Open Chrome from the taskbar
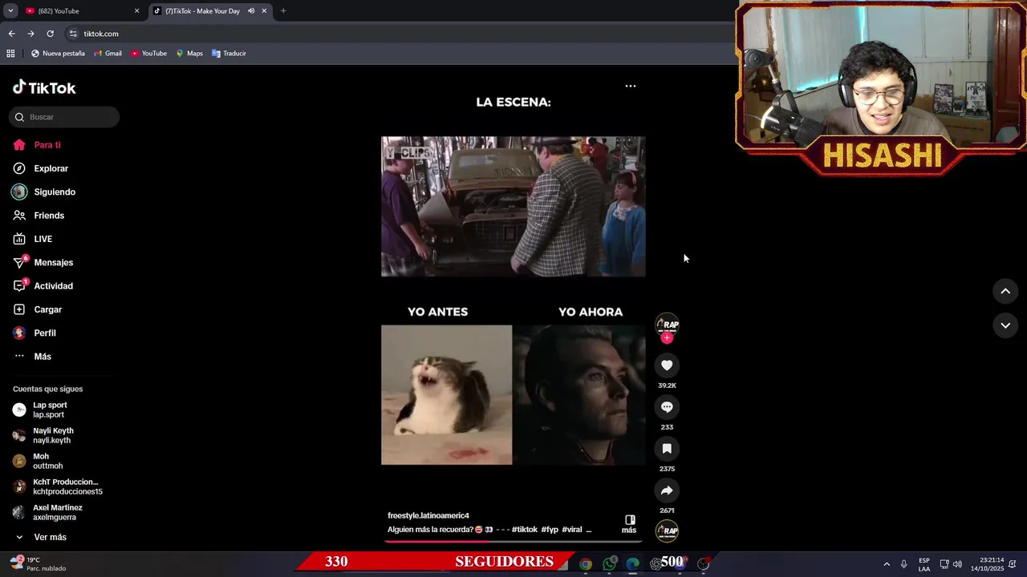 586,564
